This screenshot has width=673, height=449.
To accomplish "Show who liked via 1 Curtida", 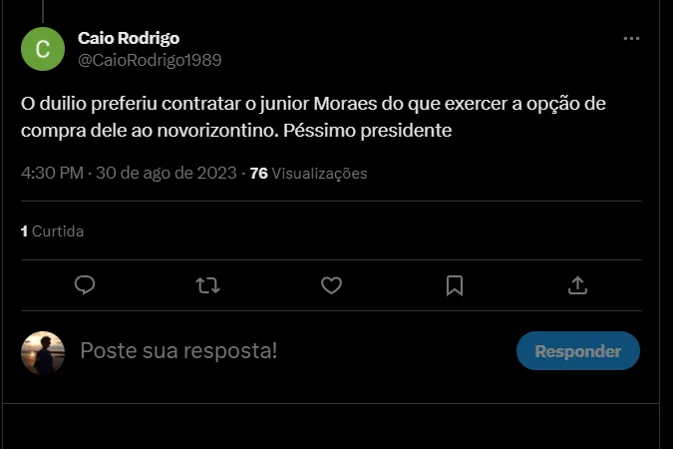I will [53, 231].
